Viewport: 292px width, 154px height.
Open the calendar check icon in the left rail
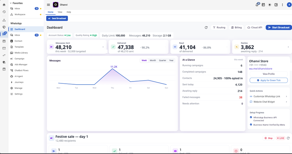pos(4,69)
